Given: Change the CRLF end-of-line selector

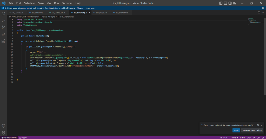Looking at the screenshot, I should tap(249, 137).
